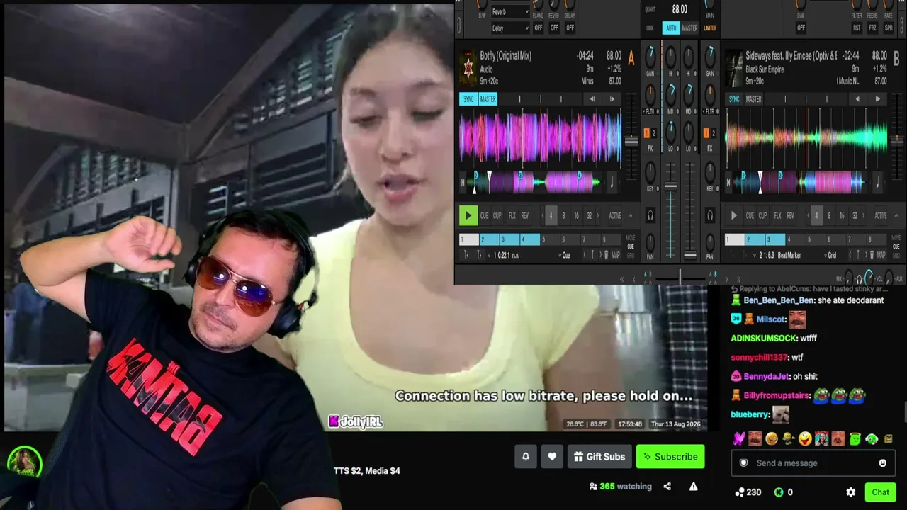
Task: Toggle SYNC on deck B
Action: 734,99
